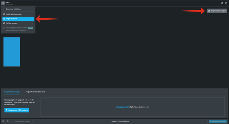Click the PDF drop zone area
The image size is (229, 124).
coord(133,107)
